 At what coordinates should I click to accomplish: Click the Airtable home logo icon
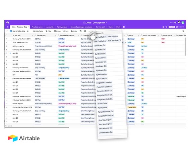(x=8, y=23)
